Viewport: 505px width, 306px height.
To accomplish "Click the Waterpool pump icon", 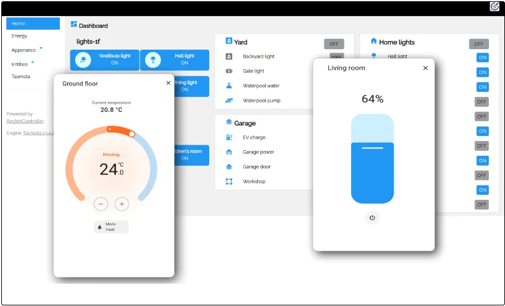I will point(229,101).
